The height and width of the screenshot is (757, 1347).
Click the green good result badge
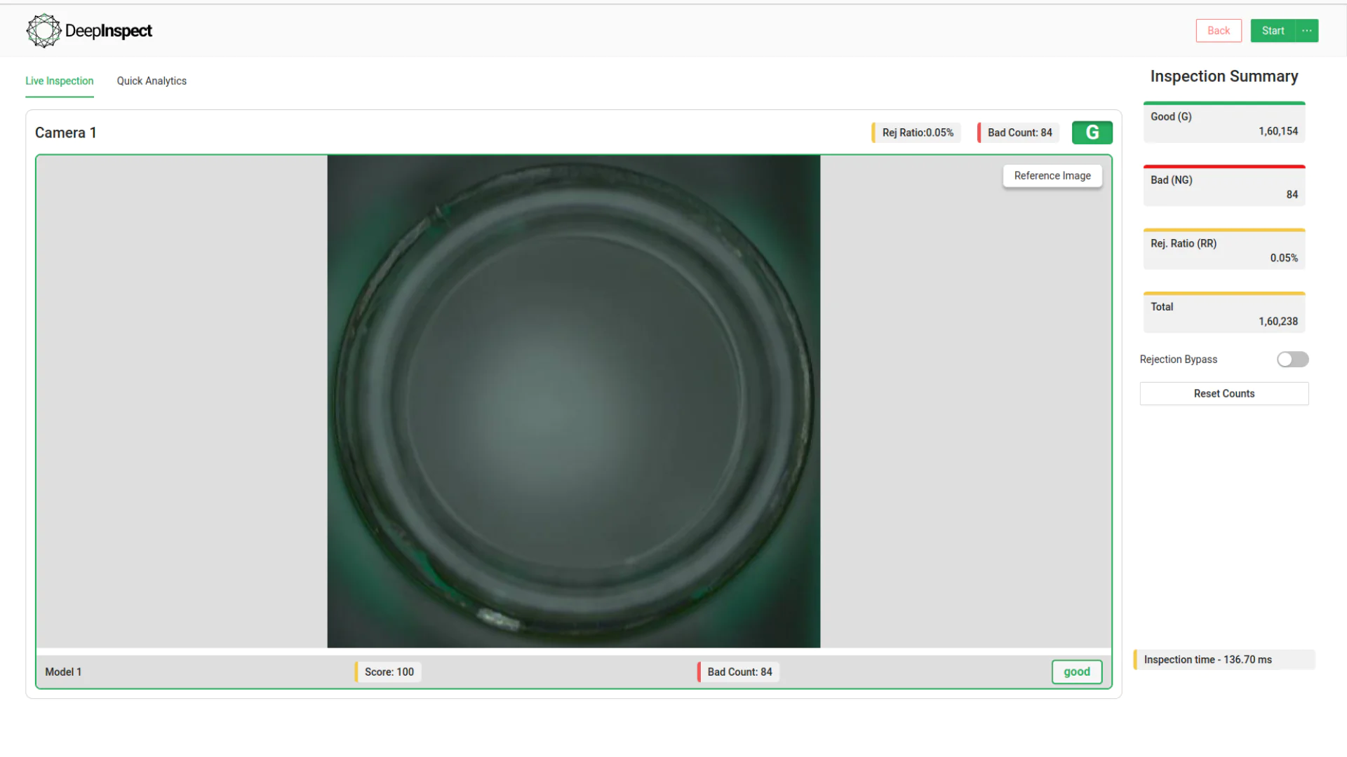[x=1076, y=671]
